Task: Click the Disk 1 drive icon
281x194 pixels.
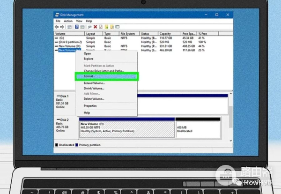Action: [x=58, y=96]
